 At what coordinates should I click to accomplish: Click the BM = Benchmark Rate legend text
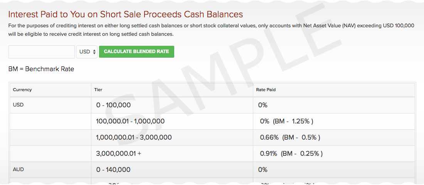point(41,69)
